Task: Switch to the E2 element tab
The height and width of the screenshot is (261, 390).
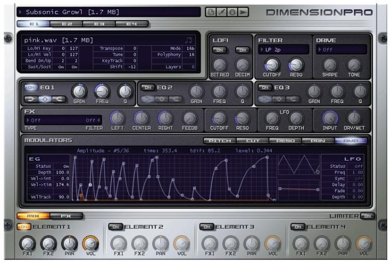Action: click(x=67, y=24)
